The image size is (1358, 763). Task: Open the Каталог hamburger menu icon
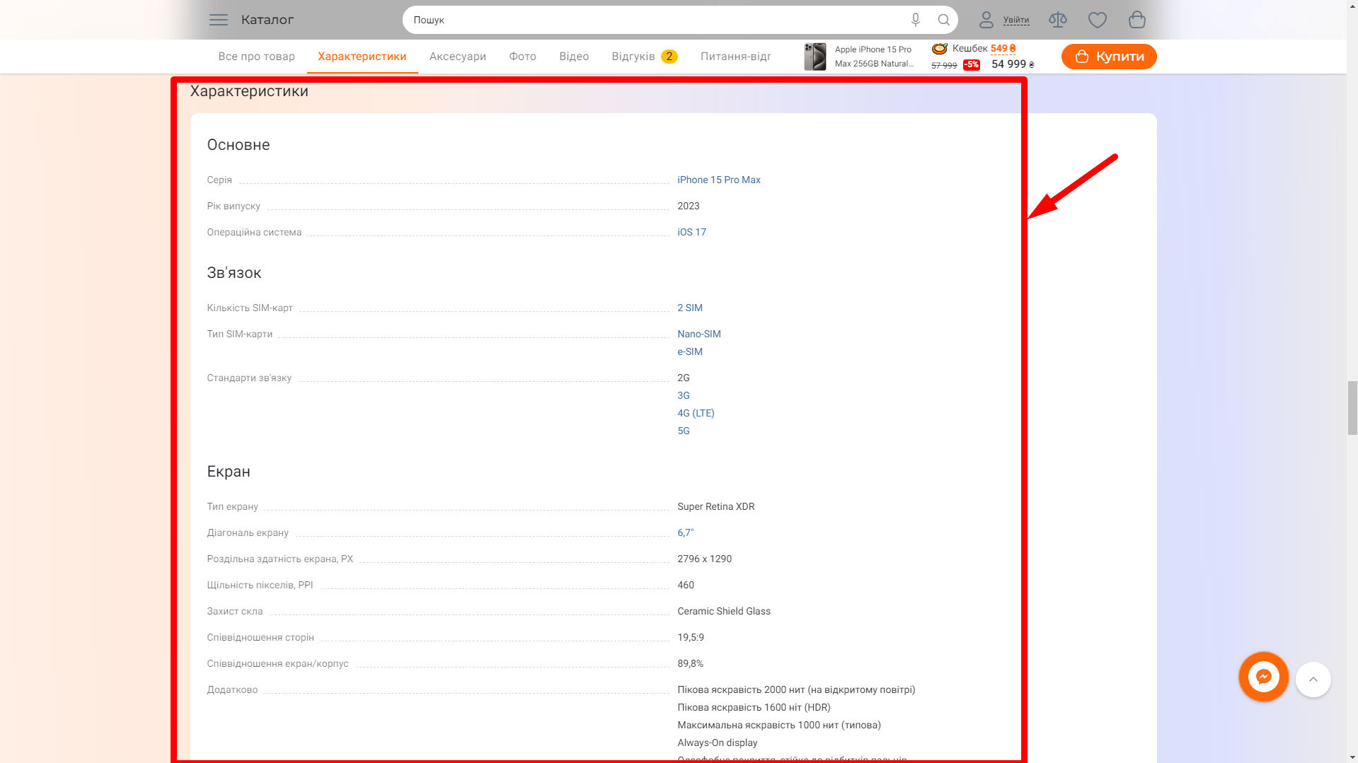(x=219, y=20)
